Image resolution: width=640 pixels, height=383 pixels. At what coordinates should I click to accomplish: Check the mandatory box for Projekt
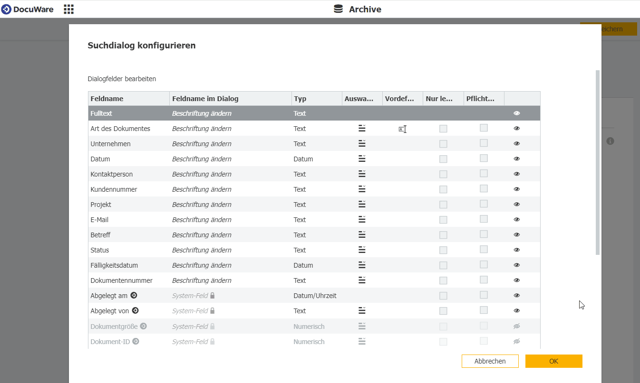[x=484, y=204]
